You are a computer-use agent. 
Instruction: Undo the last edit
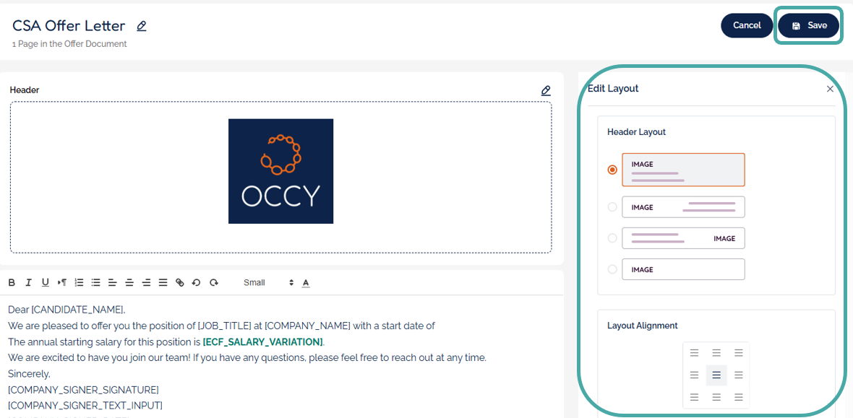197,283
